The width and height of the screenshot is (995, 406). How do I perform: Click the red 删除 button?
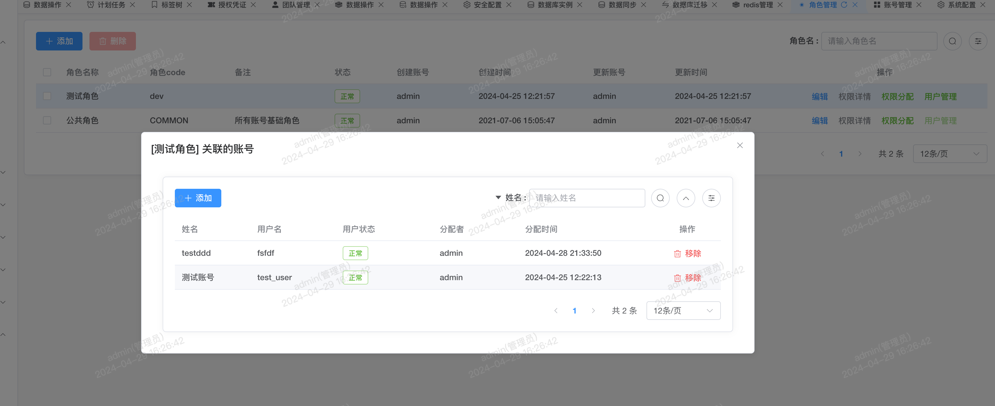pos(112,41)
